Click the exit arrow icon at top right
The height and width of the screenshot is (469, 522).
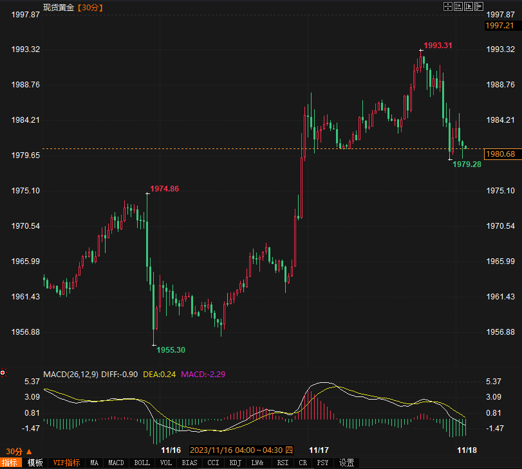(x=478, y=6)
